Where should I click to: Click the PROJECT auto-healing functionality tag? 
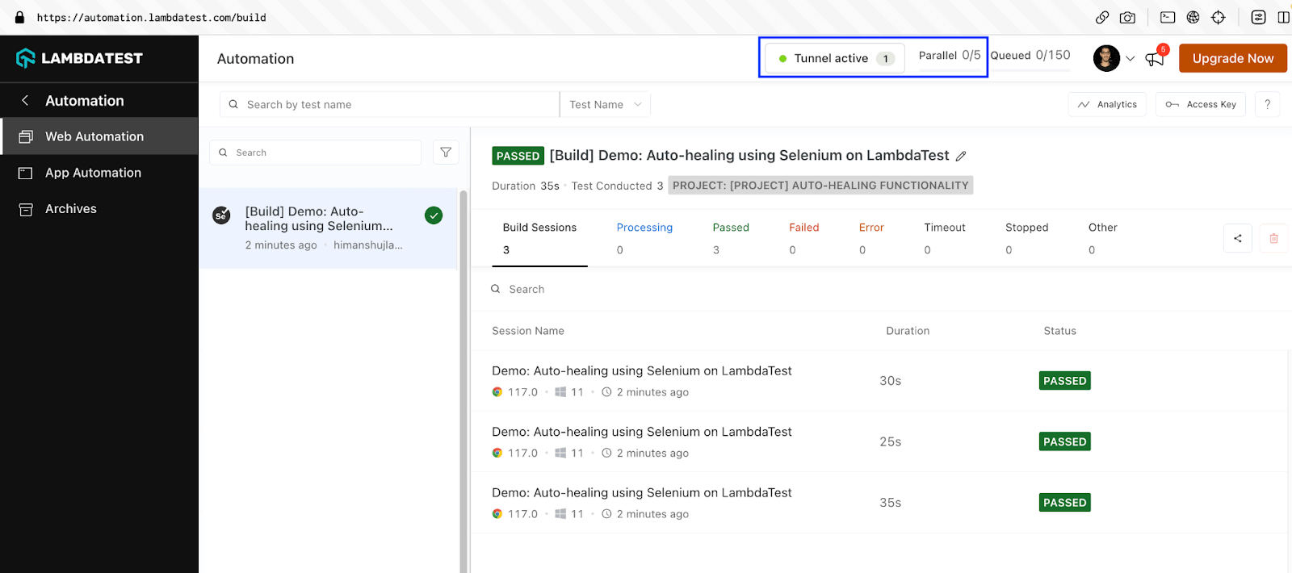[x=820, y=186]
